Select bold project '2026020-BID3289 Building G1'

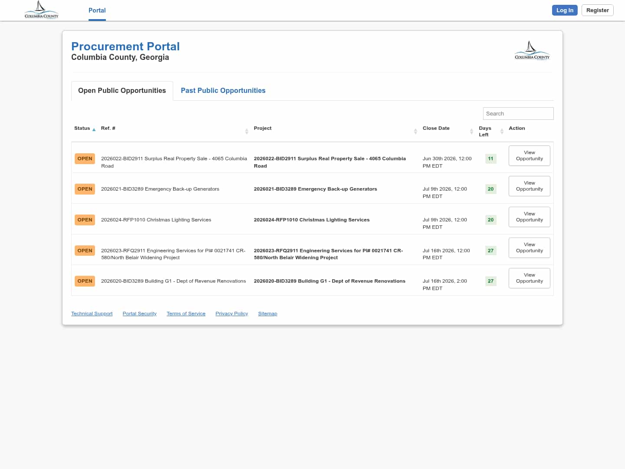point(329,281)
